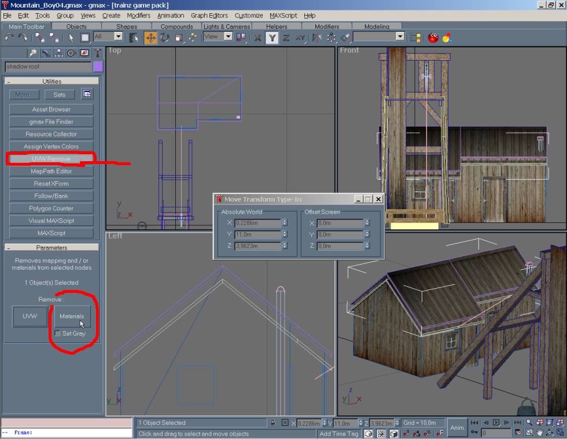This screenshot has width=567, height=439.
Task: Toggle the Set Grey checkbox
Action: [57, 333]
